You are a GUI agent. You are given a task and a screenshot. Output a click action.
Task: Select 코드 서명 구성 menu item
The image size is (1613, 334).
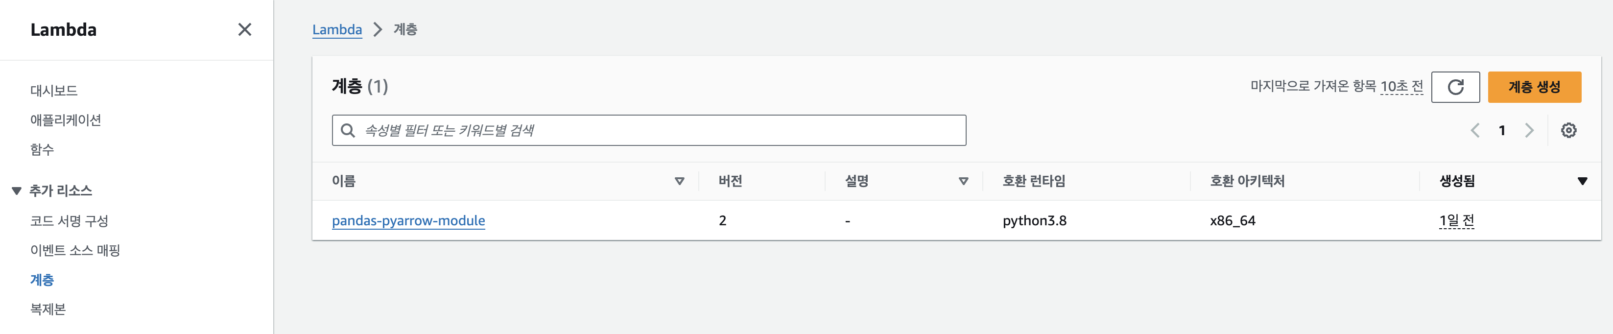click(70, 220)
